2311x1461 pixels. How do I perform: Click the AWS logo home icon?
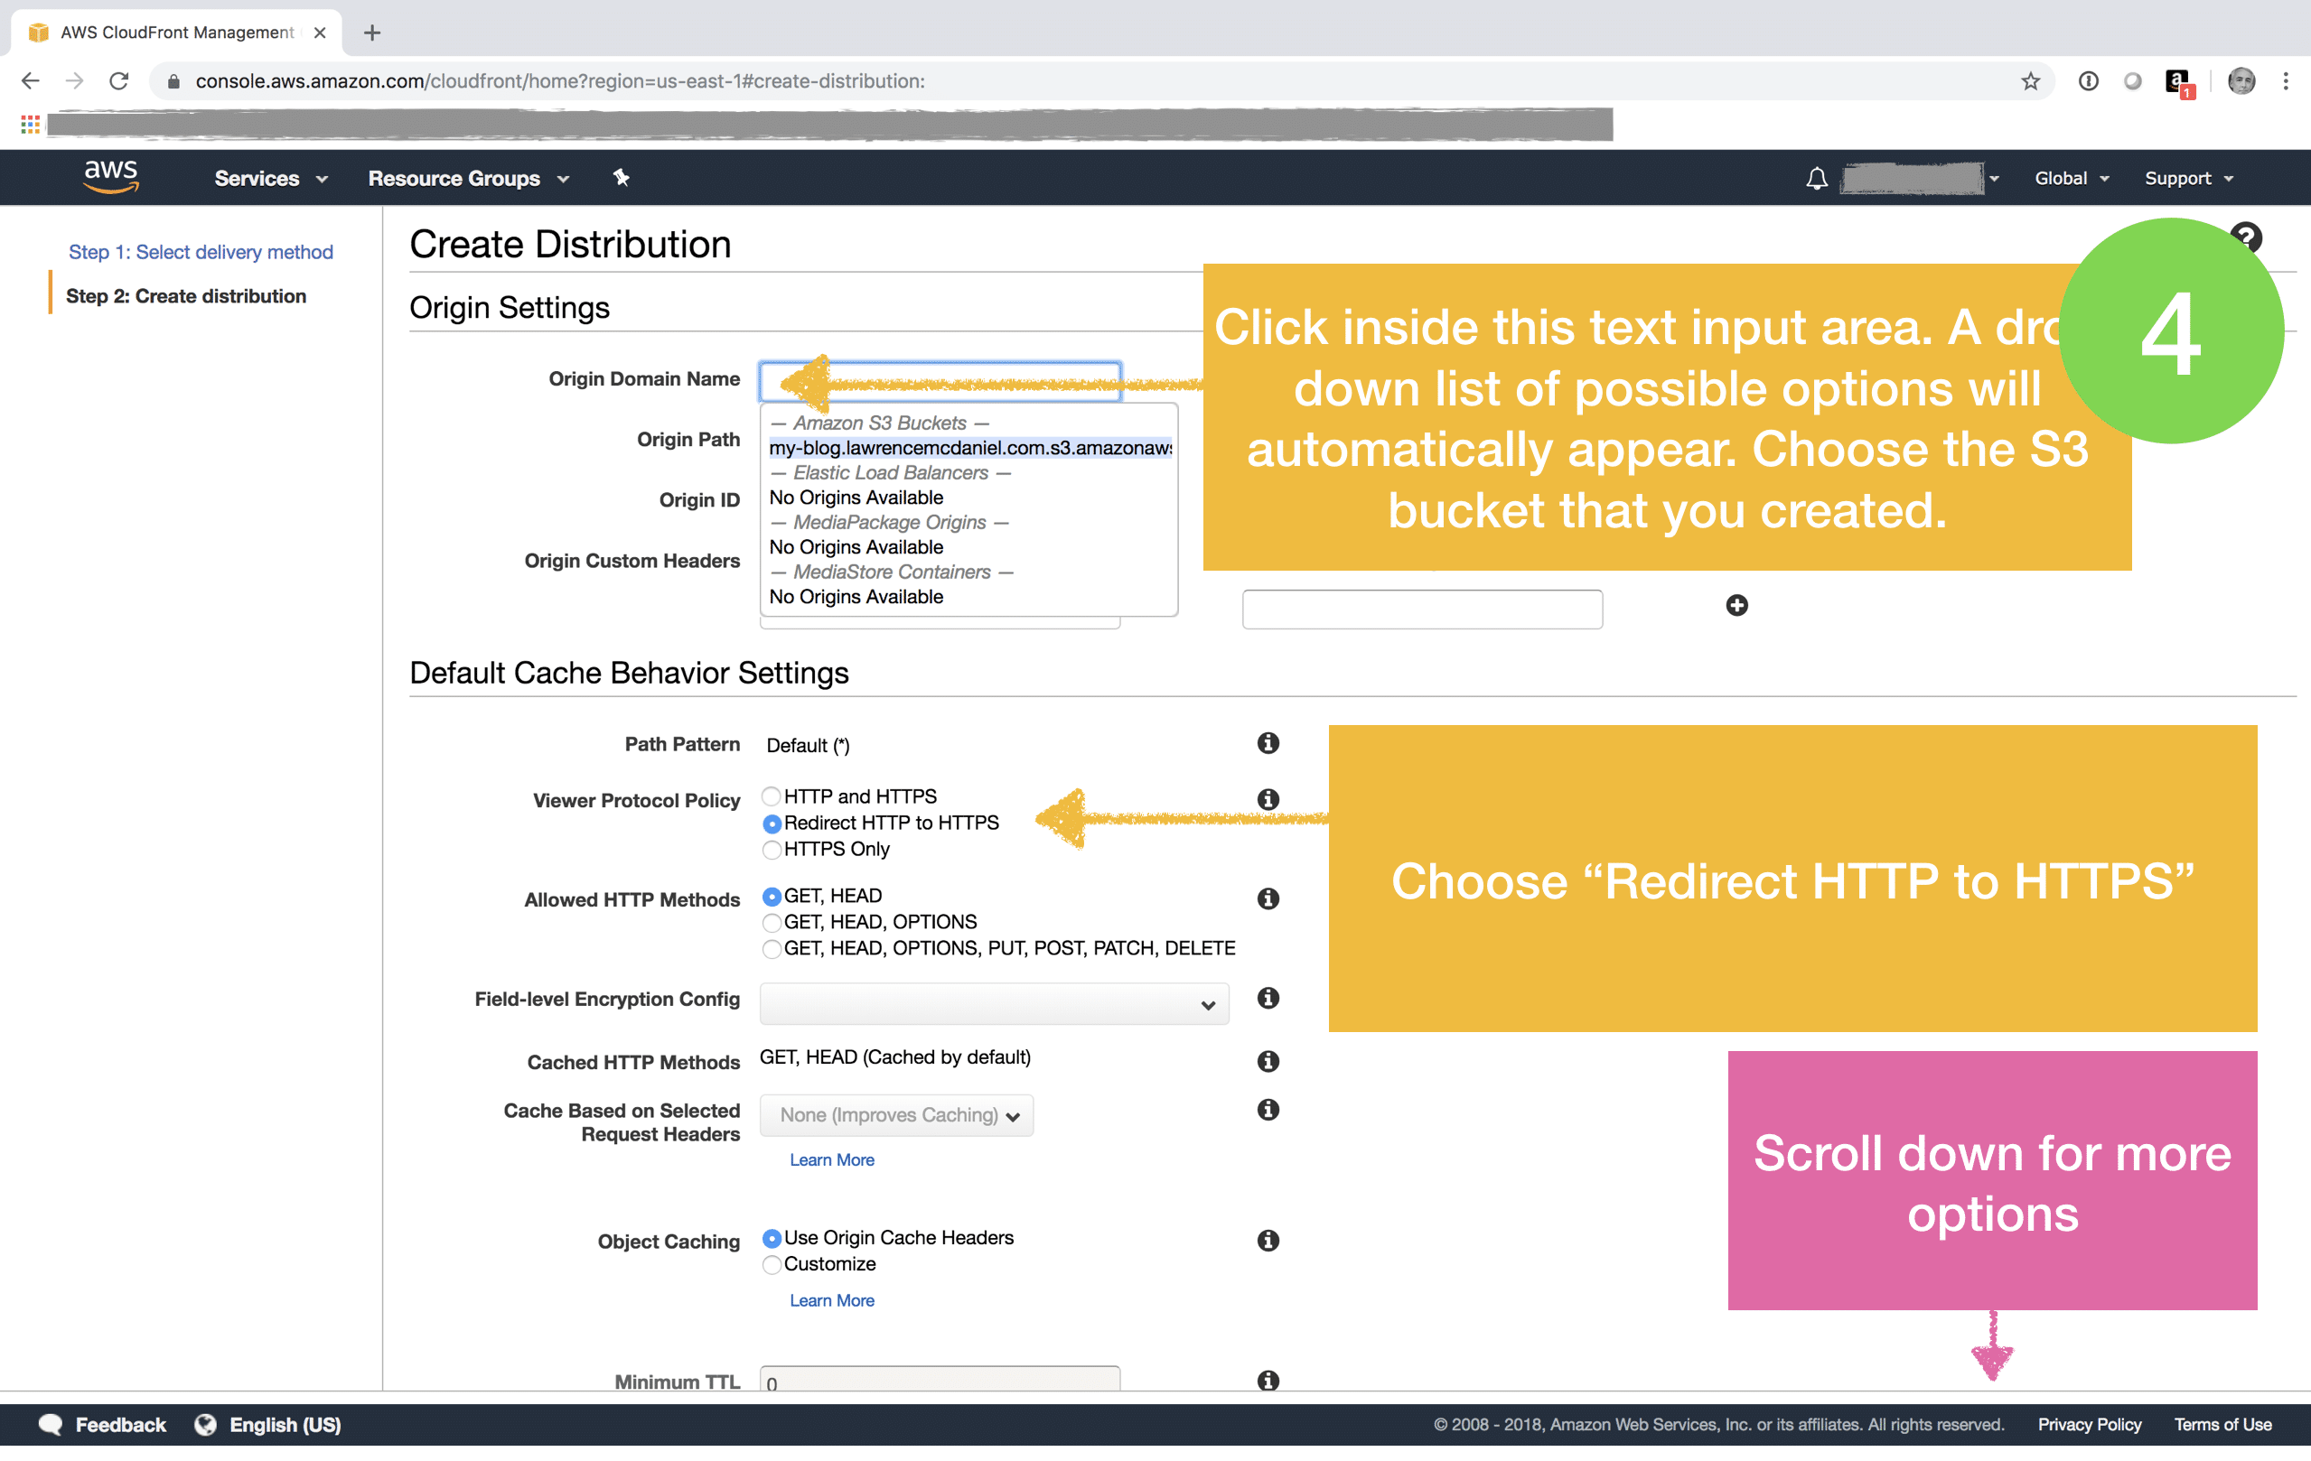[111, 178]
